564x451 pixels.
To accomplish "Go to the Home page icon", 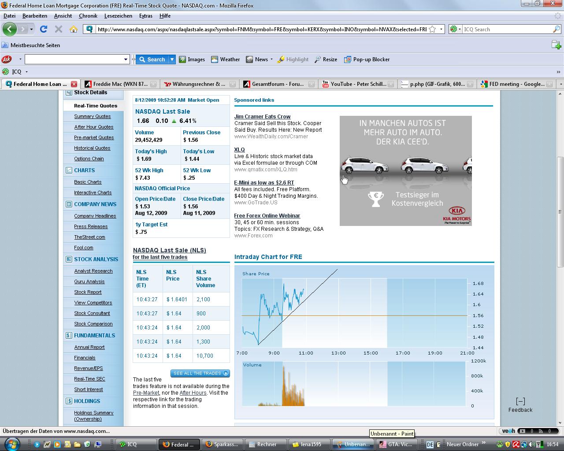I will pyautogui.click(x=74, y=29).
